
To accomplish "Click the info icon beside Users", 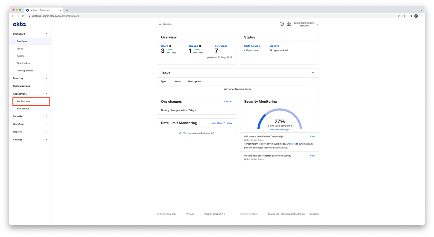I will (x=170, y=46).
